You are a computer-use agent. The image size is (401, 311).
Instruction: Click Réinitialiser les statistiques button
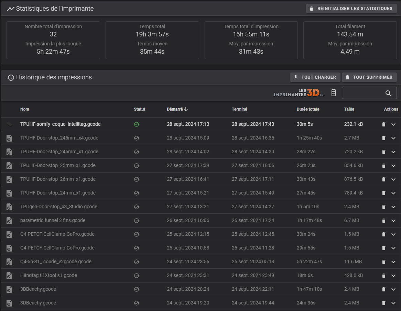351,9
